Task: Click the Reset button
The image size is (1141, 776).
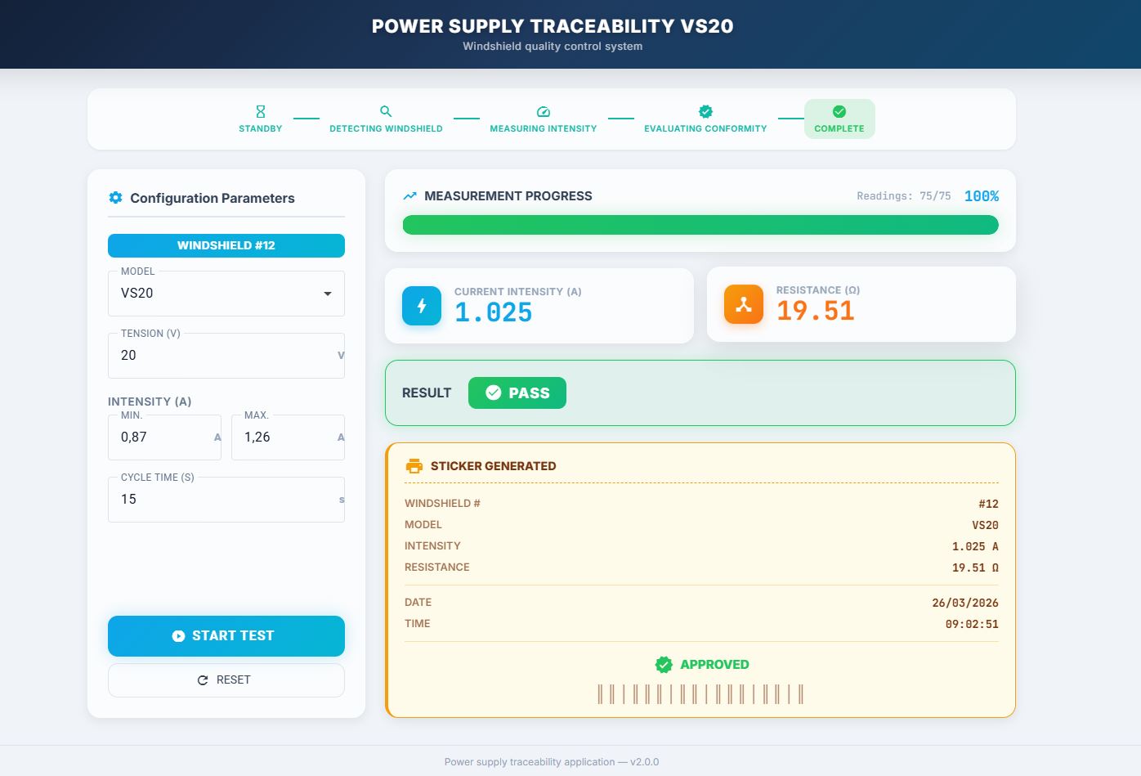Action: [226, 680]
